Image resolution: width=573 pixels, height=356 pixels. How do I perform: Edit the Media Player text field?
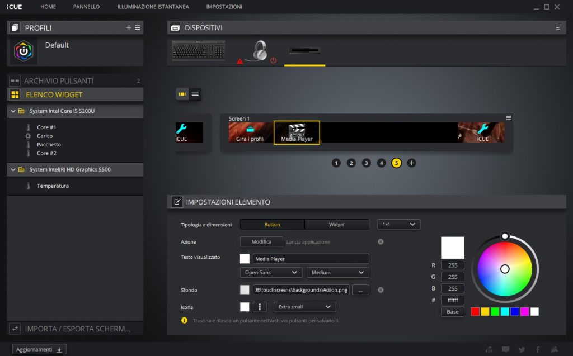pyautogui.click(x=311, y=259)
